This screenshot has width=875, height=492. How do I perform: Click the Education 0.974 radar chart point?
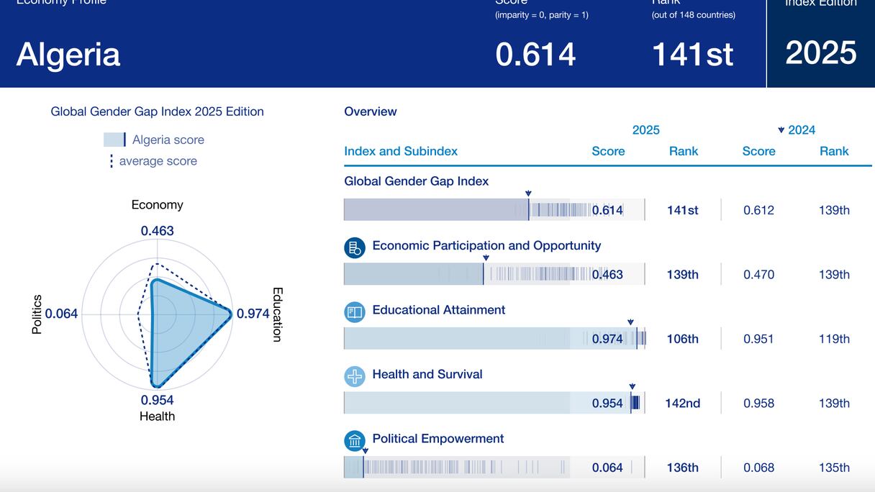click(x=230, y=314)
